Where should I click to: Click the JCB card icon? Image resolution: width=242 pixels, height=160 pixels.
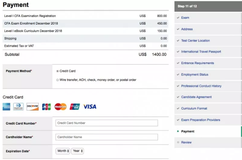(x=46, y=107)
